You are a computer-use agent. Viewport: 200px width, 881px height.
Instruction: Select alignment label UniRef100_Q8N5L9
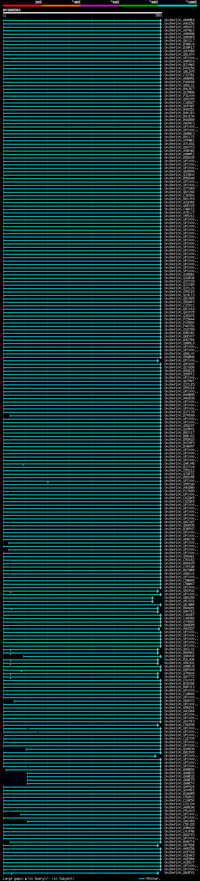(x=179, y=343)
